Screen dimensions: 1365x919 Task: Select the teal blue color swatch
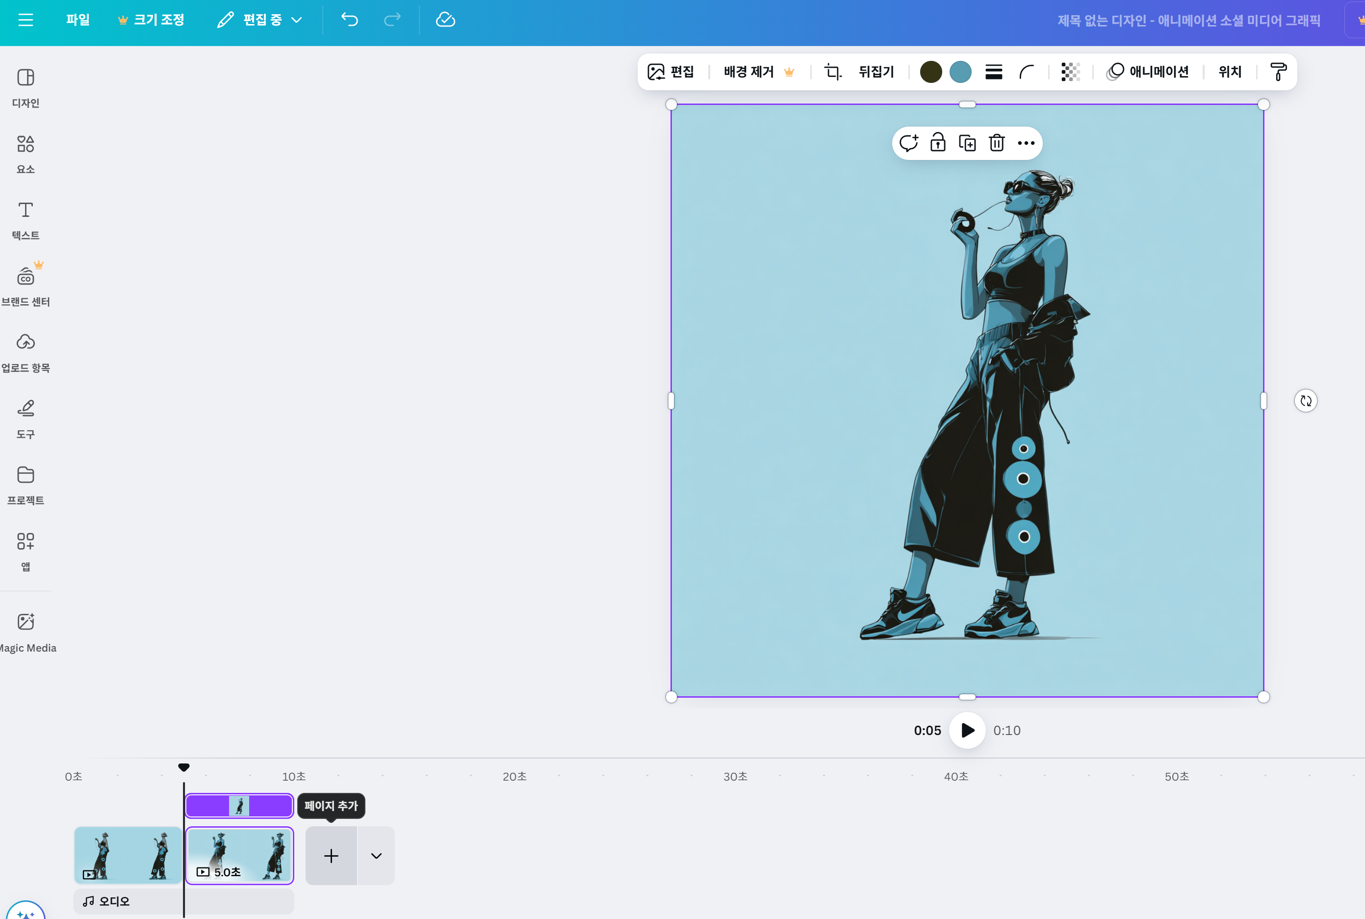[x=960, y=72]
